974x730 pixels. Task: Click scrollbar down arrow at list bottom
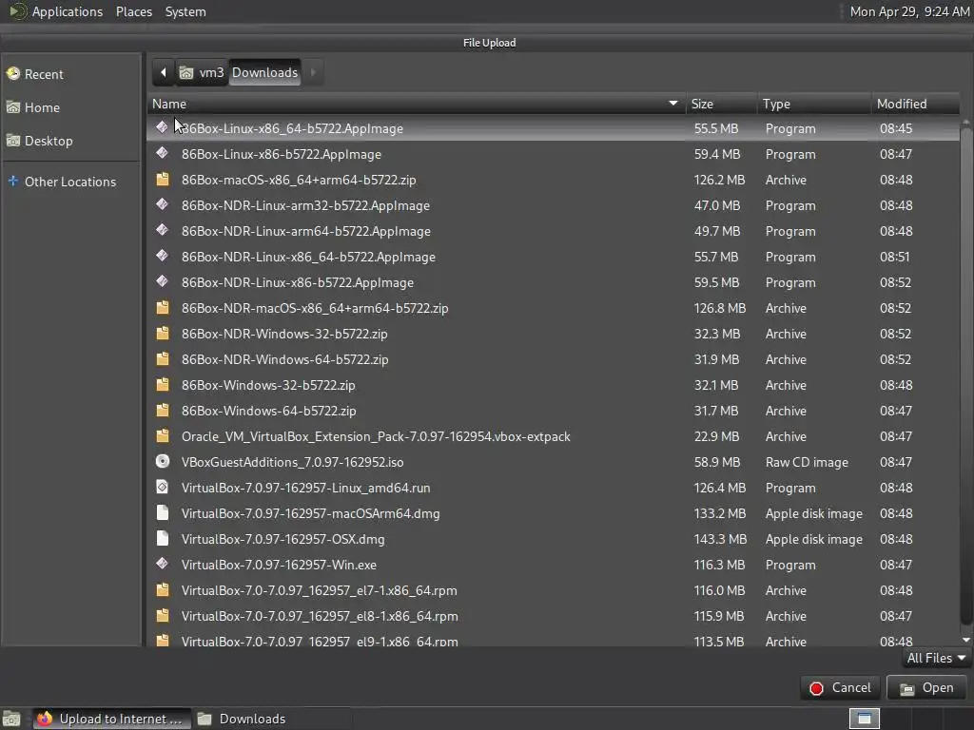pyautogui.click(x=966, y=640)
